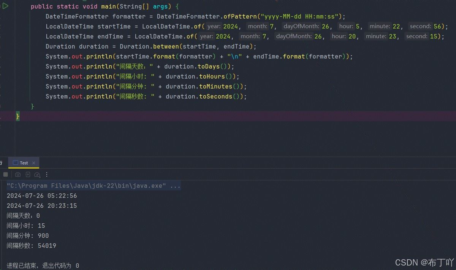Click endTime minute hint value 23
This screenshot has height=270, width=456.
pos(393,36)
